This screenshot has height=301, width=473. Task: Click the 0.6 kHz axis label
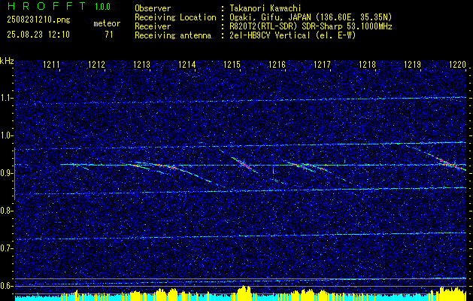[x=7, y=286]
